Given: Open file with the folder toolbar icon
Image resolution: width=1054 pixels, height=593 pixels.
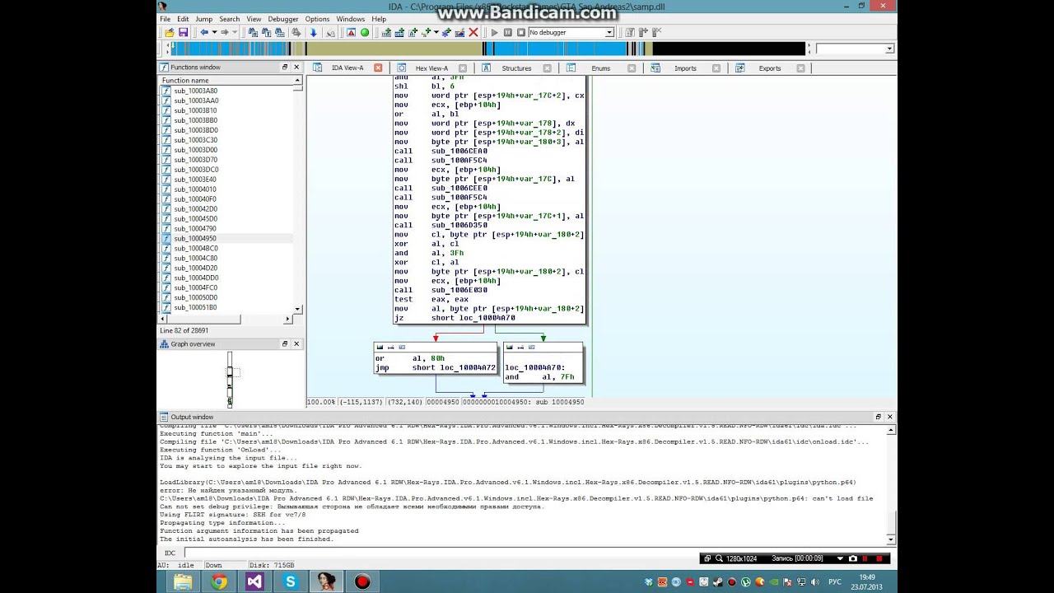Looking at the screenshot, I should coord(170,32).
